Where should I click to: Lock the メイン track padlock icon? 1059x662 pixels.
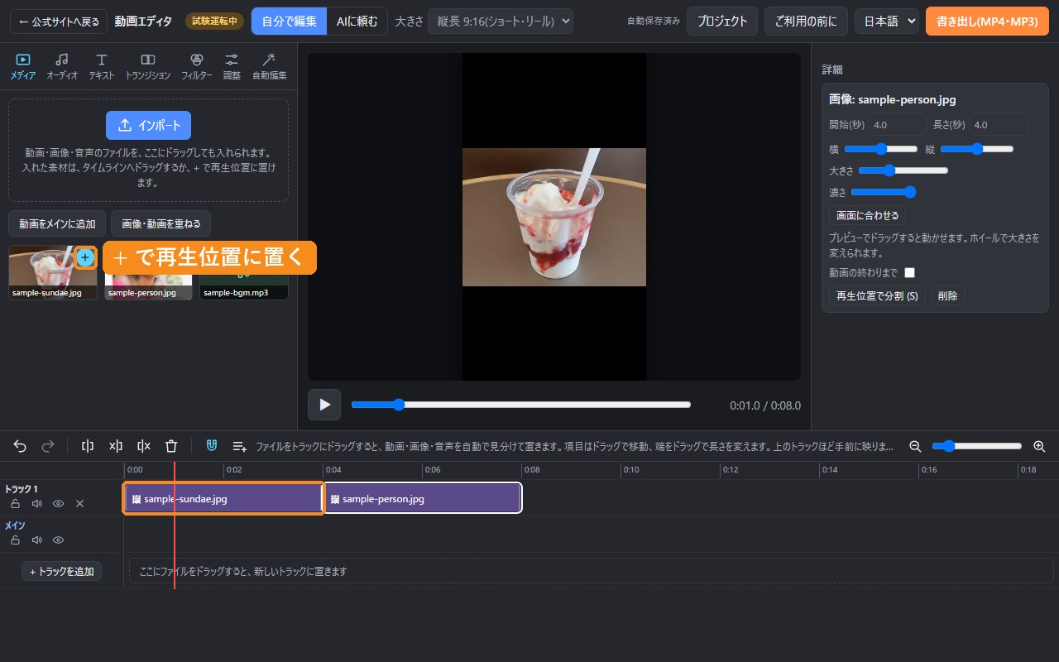point(15,540)
